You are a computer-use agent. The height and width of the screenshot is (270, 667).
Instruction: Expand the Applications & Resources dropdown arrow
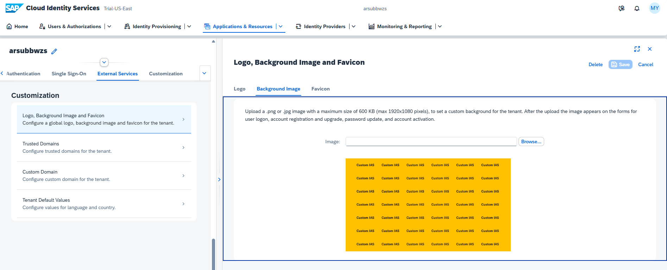(x=281, y=26)
